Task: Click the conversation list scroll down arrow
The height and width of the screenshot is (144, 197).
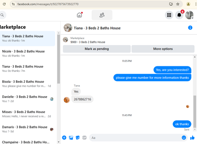Action: 59,142
